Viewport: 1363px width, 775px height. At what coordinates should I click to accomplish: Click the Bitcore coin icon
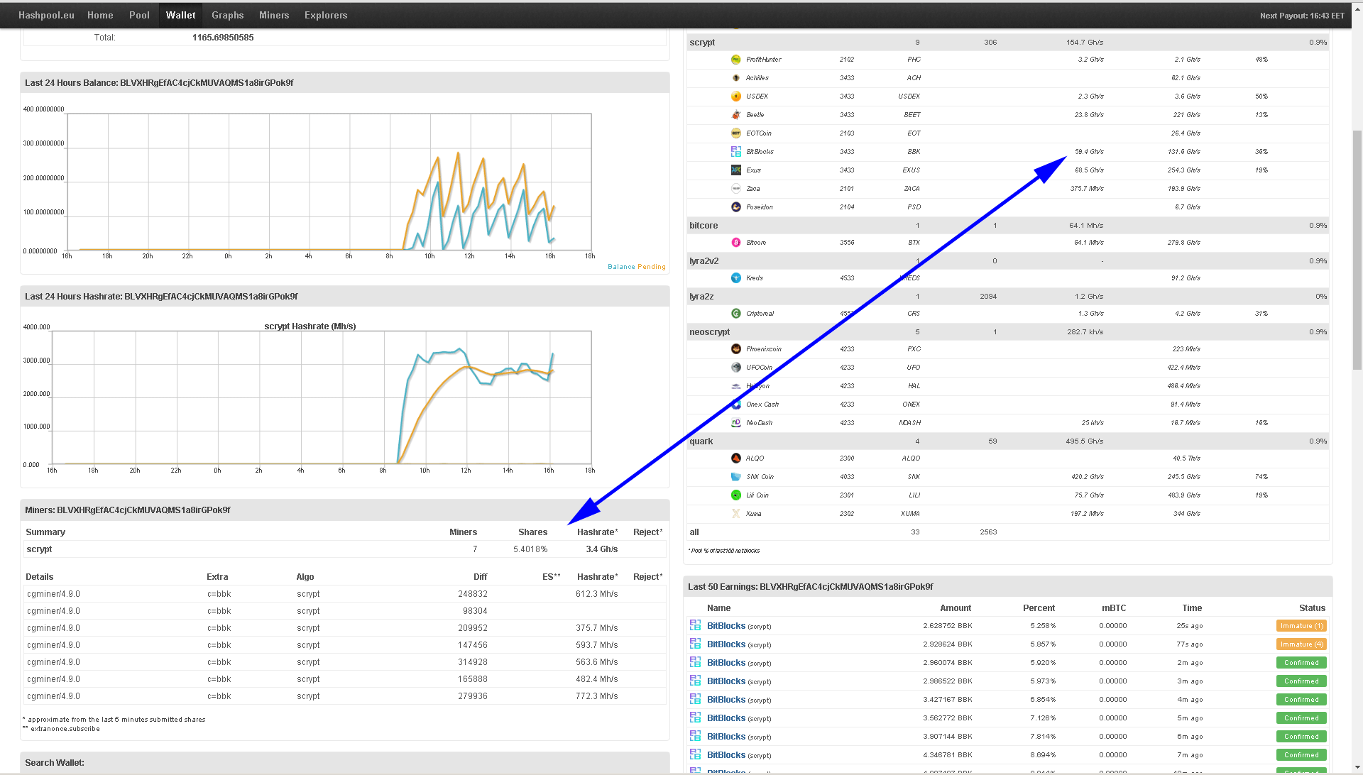pyautogui.click(x=736, y=243)
